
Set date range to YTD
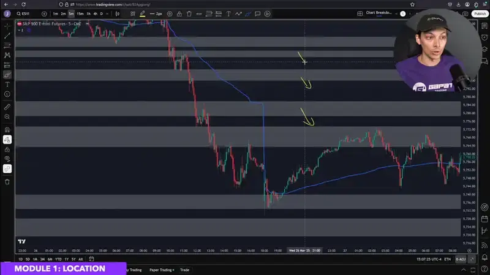click(x=58, y=259)
